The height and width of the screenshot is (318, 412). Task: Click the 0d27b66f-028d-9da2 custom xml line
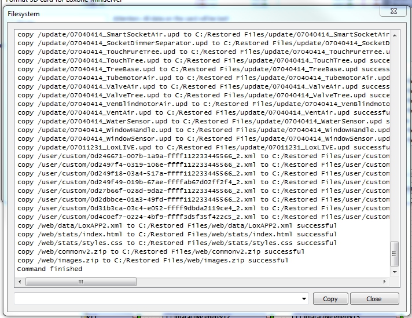click(x=203, y=191)
